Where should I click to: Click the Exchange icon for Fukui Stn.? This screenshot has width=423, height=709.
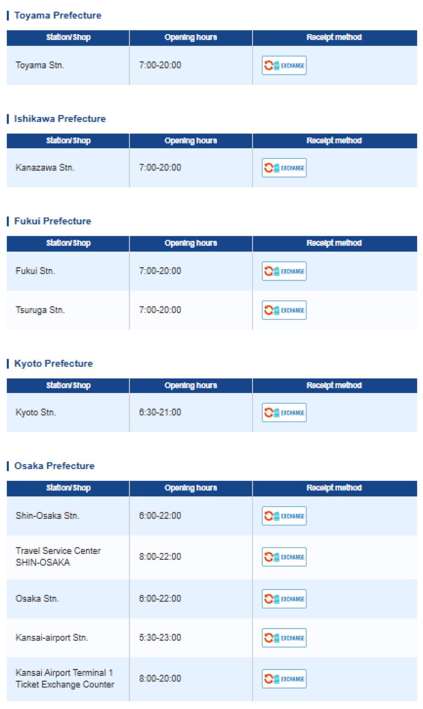point(284,271)
